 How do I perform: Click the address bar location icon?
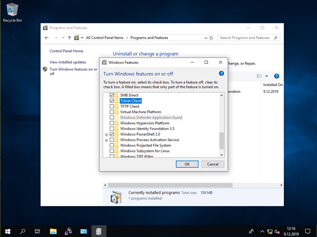tap(77, 38)
